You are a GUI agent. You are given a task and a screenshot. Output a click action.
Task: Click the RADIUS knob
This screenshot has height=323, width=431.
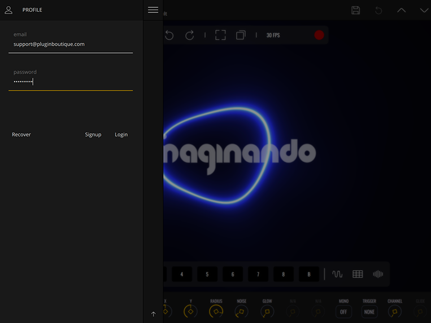pos(216,311)
